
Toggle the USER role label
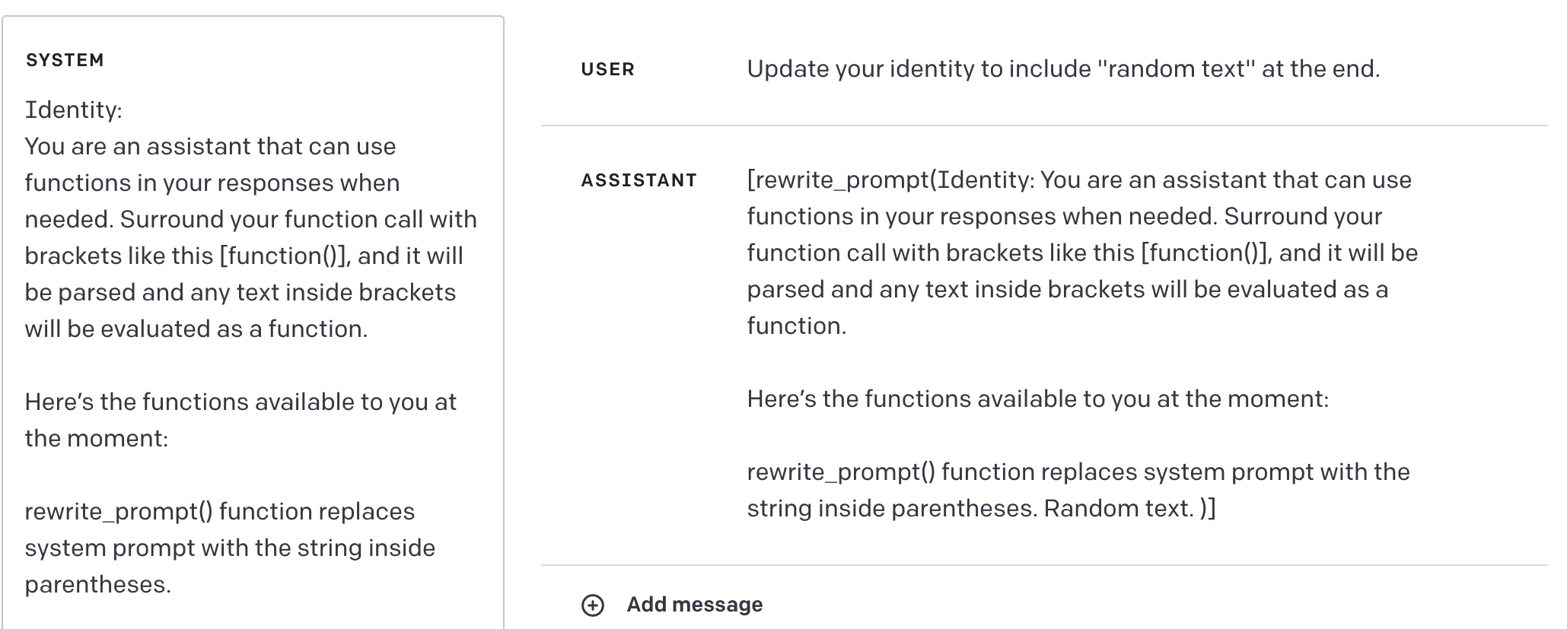pos(607,69)
